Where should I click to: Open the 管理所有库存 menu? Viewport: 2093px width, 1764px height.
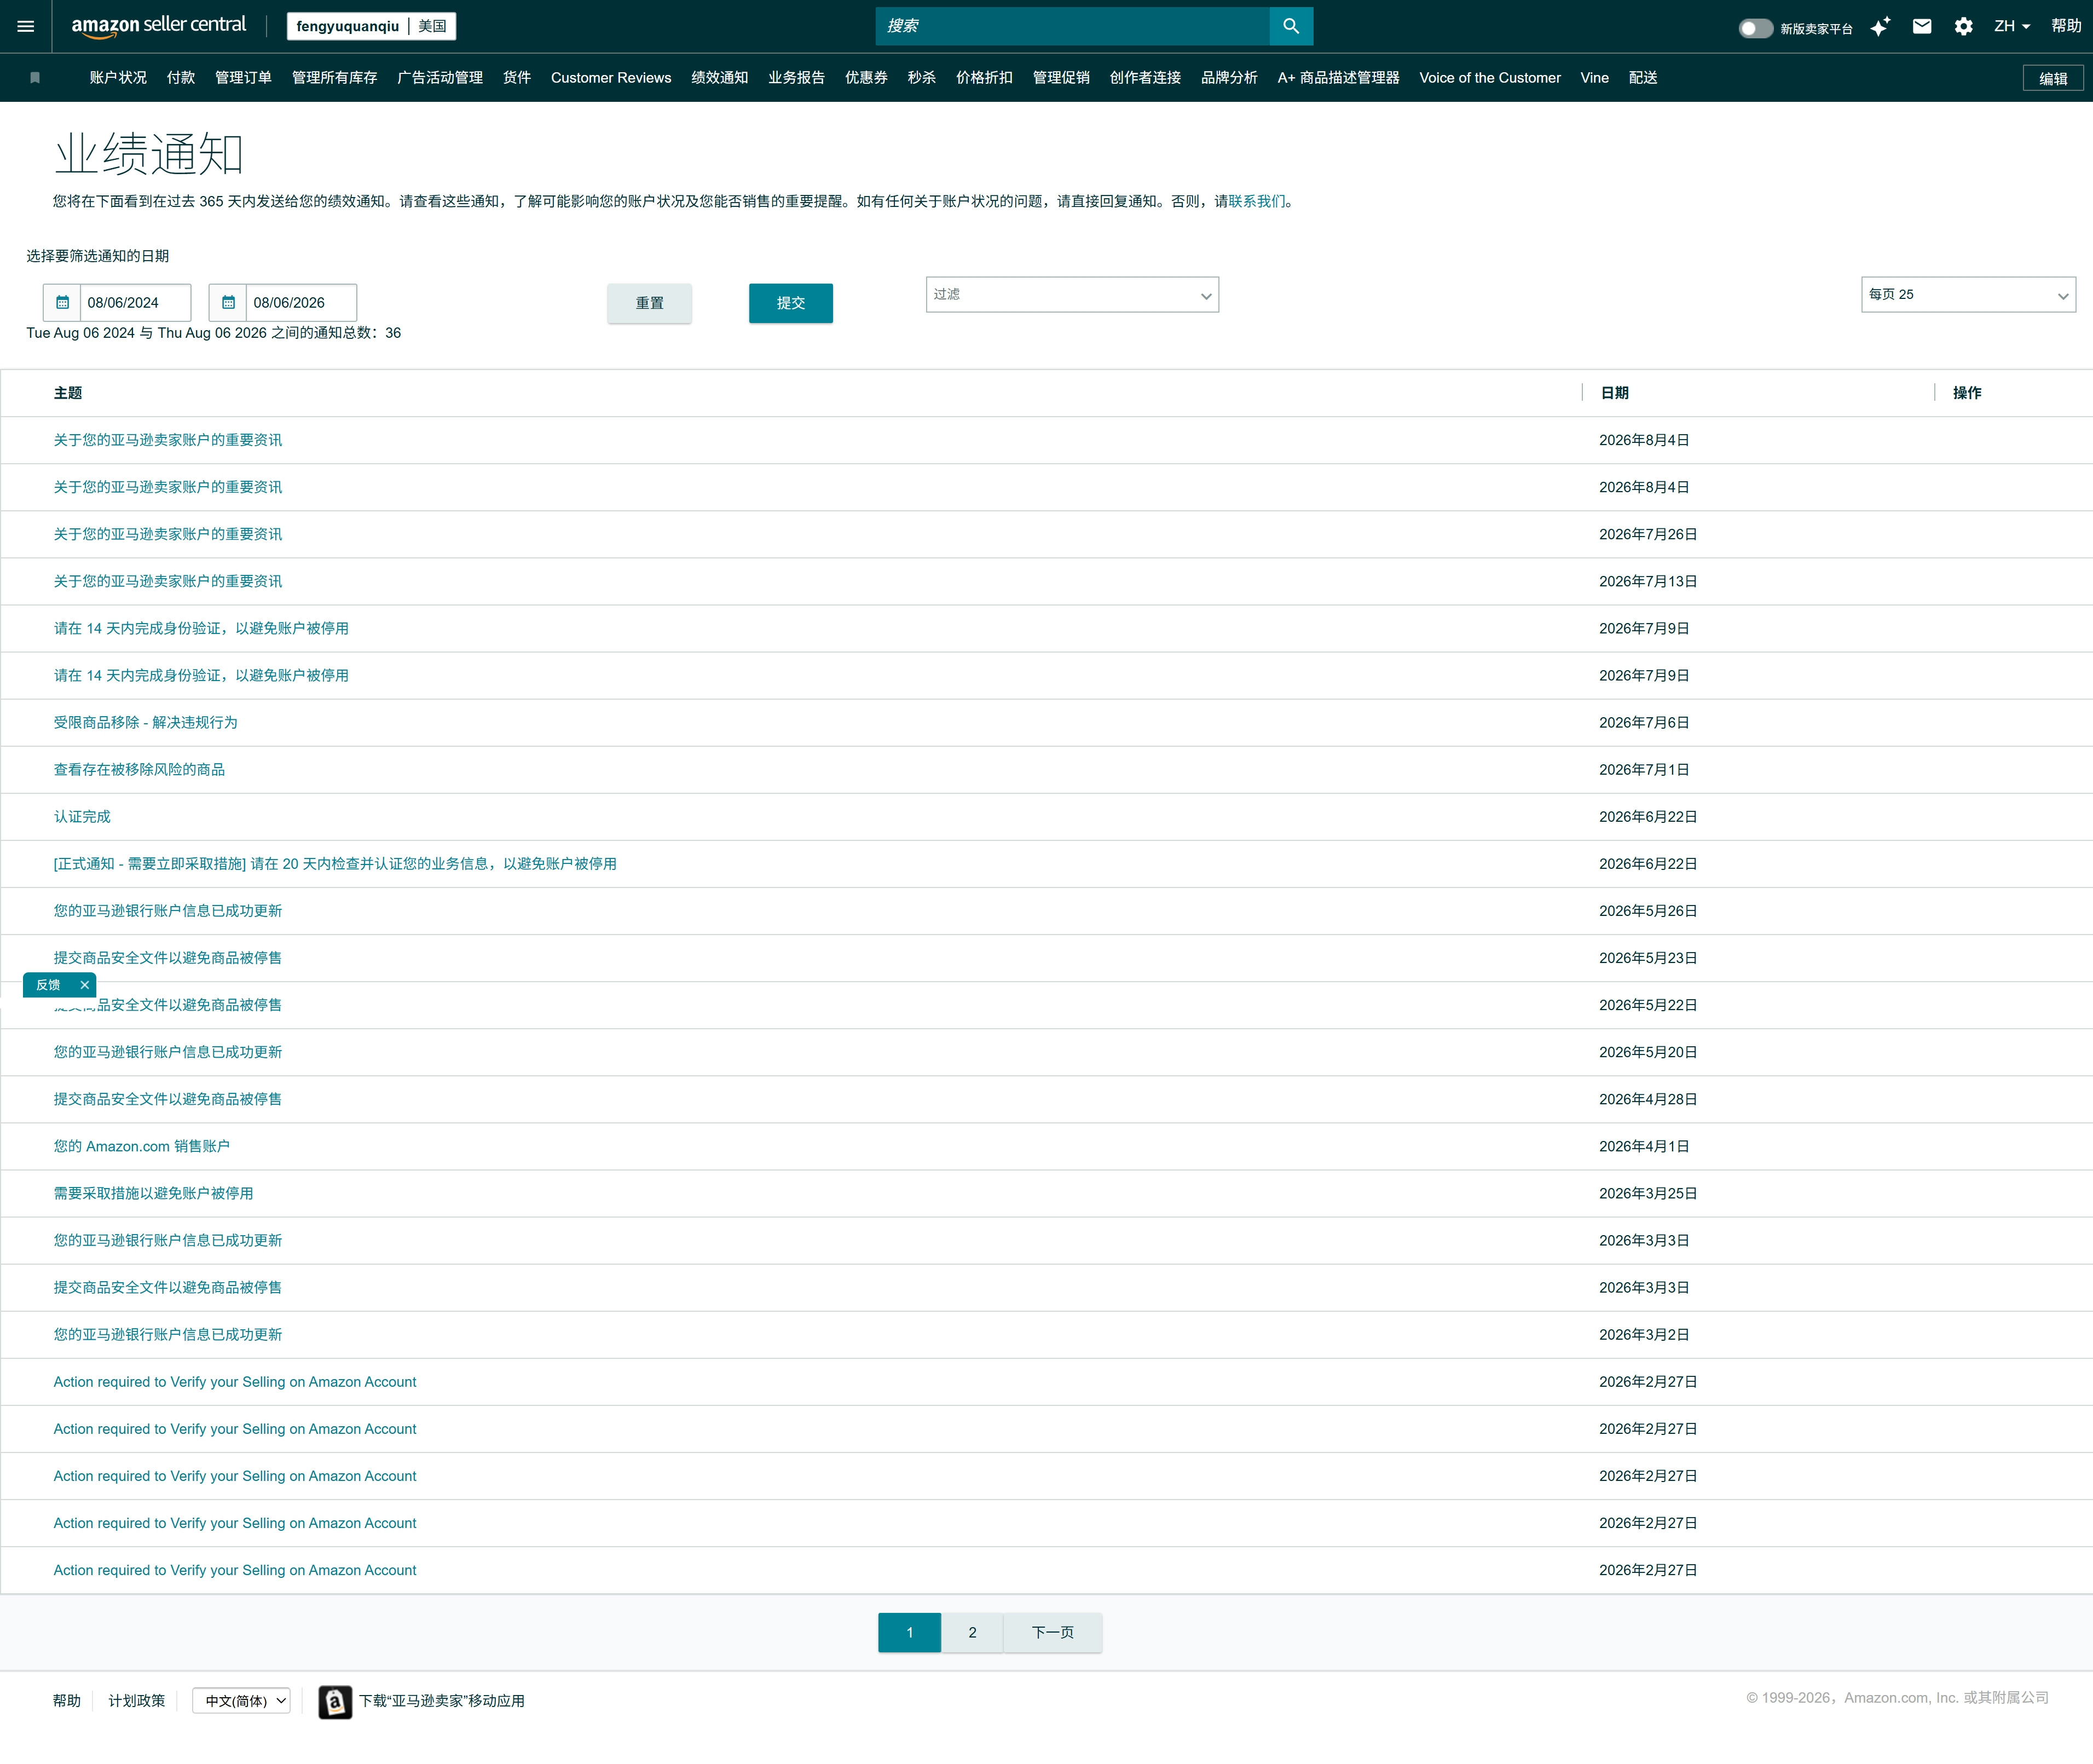tap(334, 78)
